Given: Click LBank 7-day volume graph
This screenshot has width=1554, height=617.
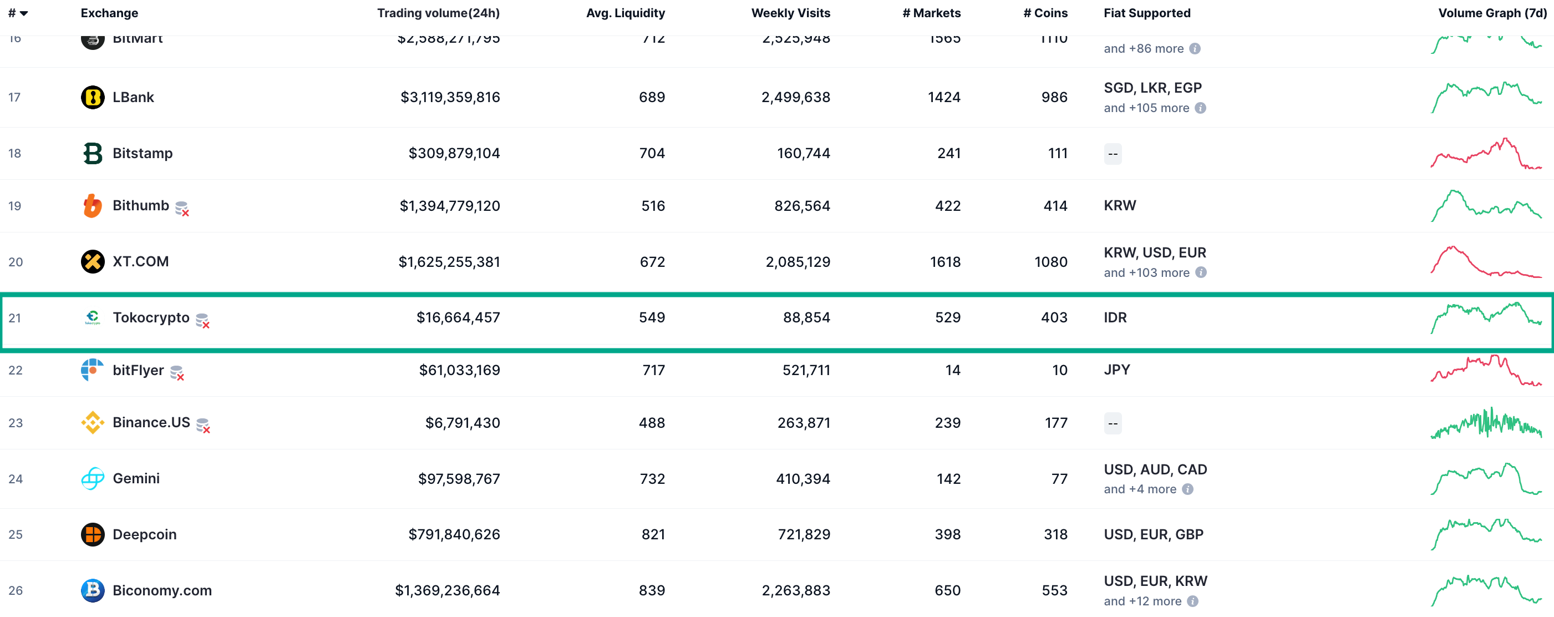Looking at the screenshot, I should point(1486,97).
